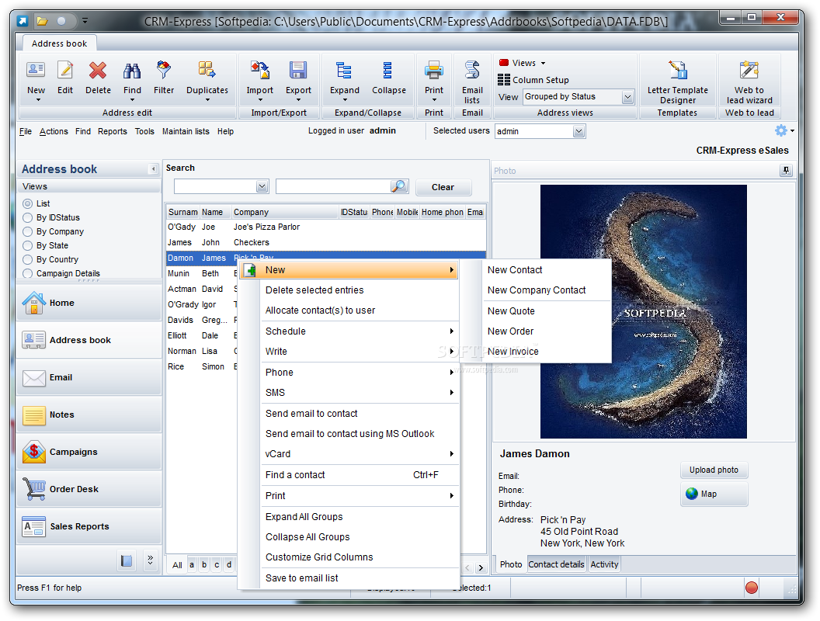The height and width of the screenshot is (621, 820).
Task: Click the search text input field
Action: [x=333, y=186]
